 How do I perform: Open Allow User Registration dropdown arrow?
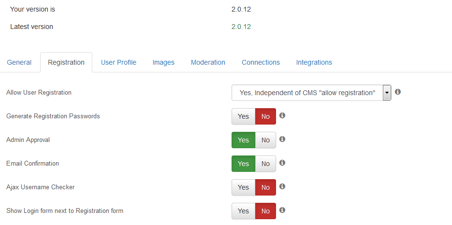[387, 93]
